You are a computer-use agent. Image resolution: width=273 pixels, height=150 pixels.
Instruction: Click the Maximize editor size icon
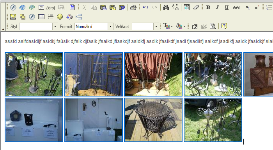195,27
